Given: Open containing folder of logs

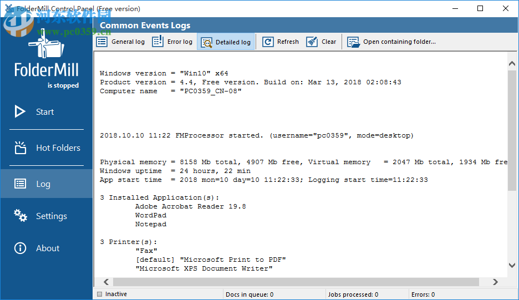Looking at the screenshot, I should tap(391, 42).
